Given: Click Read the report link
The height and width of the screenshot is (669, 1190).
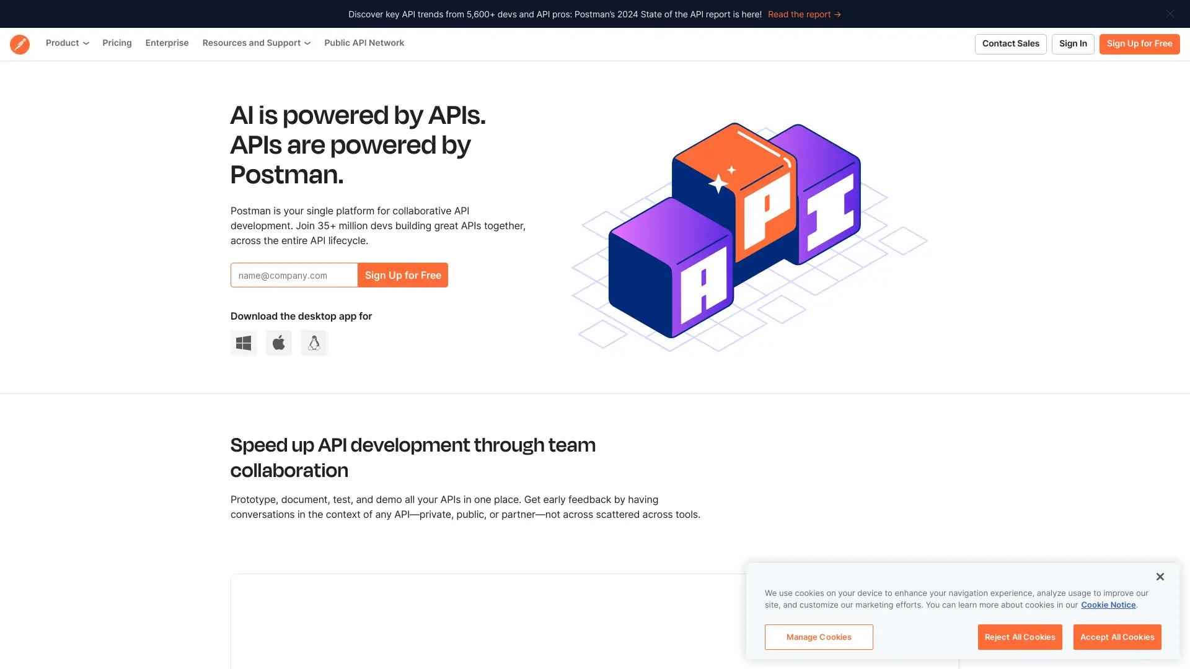Looking at the screenshot, I should pyautogui.click(x=804, y=14).
